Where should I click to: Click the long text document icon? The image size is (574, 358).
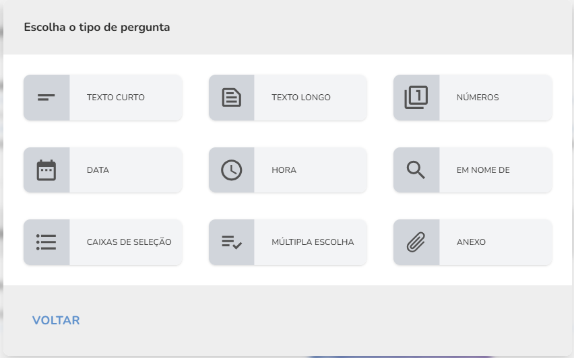click(x=231, y=98)
